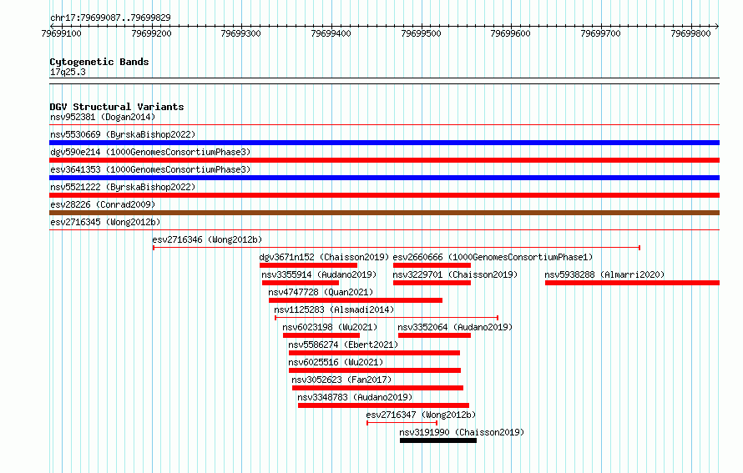This screenshot has width=743, height=473.
Task: Click the red bar under nsv3352064
Action: click(434, 335)
